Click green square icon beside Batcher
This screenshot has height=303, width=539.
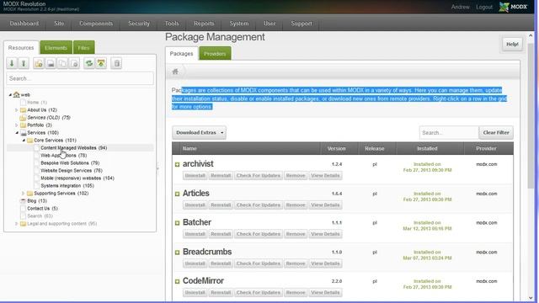(x=178, y=223)
